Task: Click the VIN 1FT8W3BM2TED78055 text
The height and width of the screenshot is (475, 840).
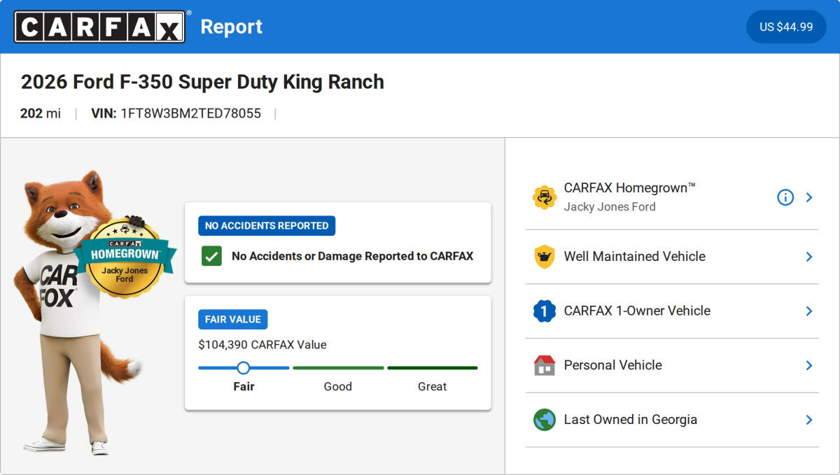Action: (176, 113)
